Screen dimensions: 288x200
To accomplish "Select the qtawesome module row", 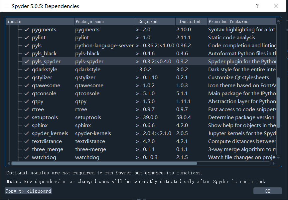I will (149, 86).
